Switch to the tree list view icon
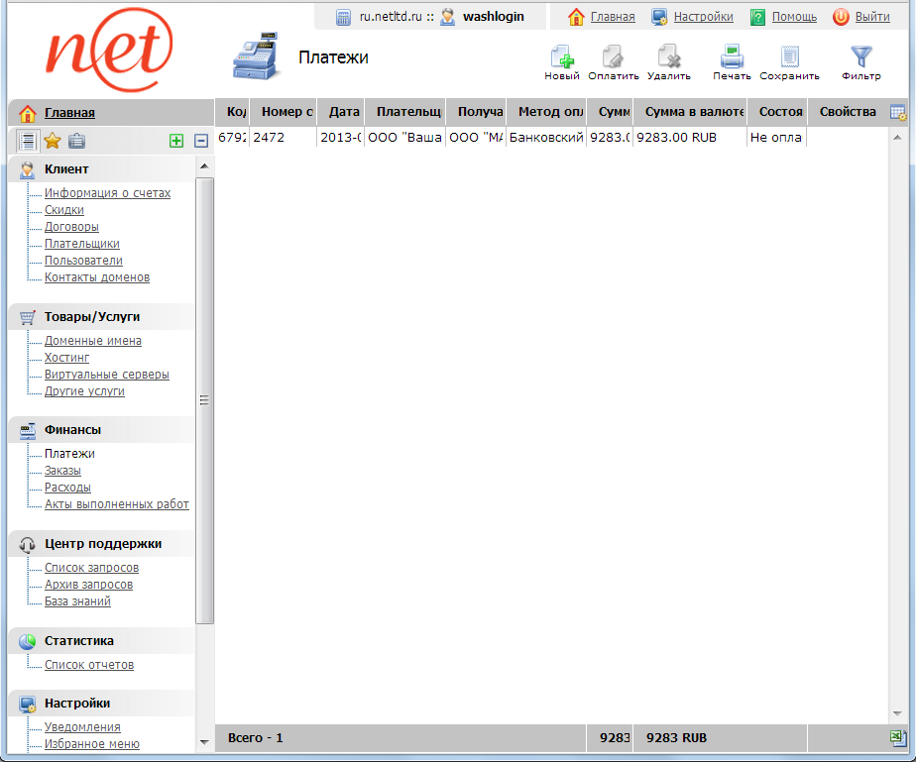Screen dimensions: 916x762 (x=28, y=141)
